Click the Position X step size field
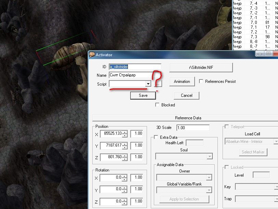 [x=137, y=134]
